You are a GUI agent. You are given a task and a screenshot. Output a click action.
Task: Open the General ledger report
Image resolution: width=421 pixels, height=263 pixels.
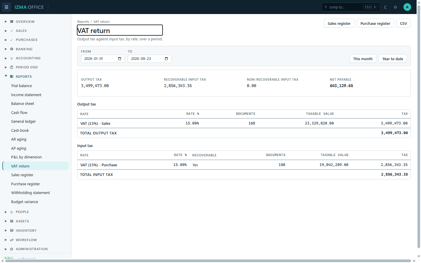click(x=35, y=122)
